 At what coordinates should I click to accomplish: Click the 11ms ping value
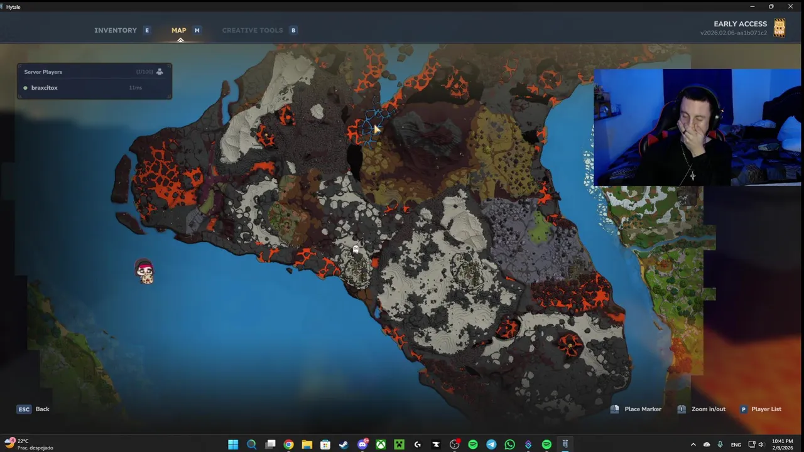point(136,88)
